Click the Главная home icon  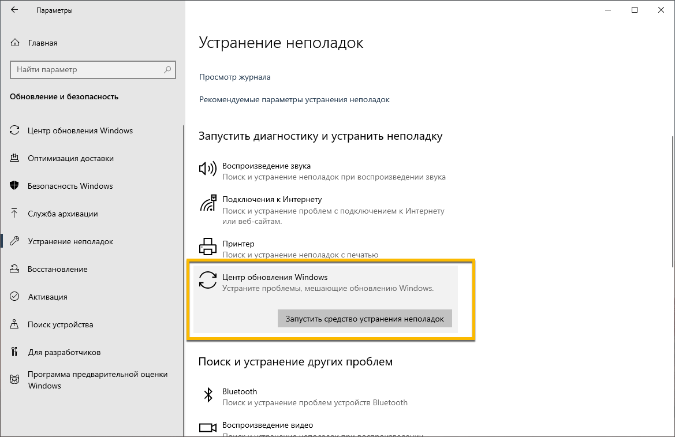[x=16, y=43]
